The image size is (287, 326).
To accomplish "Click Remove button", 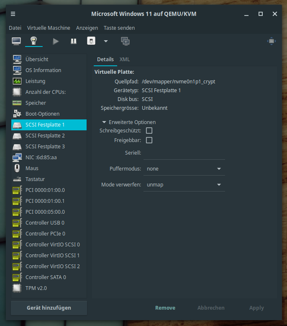I will tap(165, 308).
